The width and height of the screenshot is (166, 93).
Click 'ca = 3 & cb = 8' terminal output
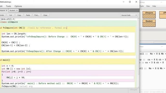click(x=154, y=63)
